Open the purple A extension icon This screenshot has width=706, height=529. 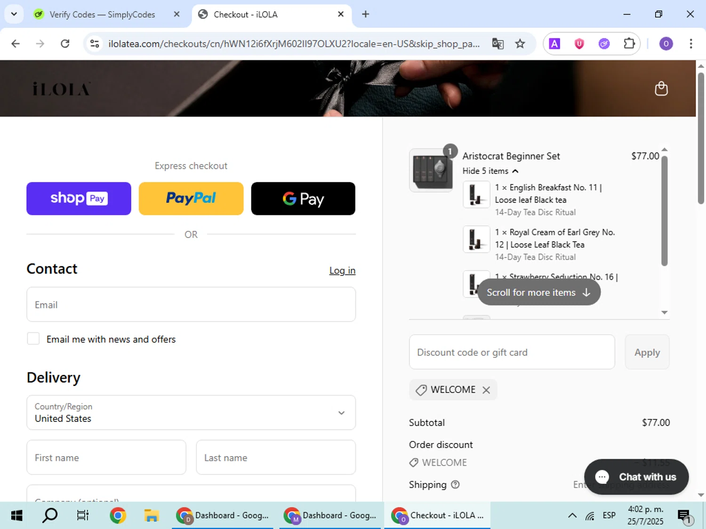[554, 44]
